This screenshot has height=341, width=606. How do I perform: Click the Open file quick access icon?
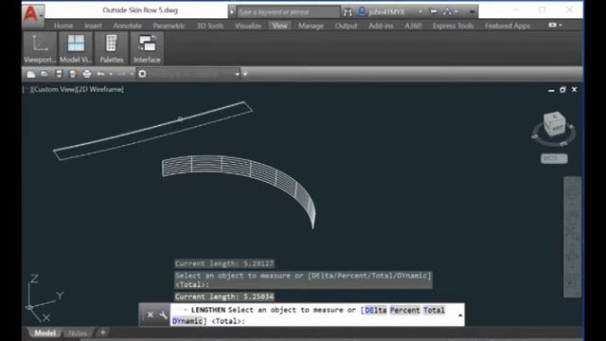click(45, 74)
